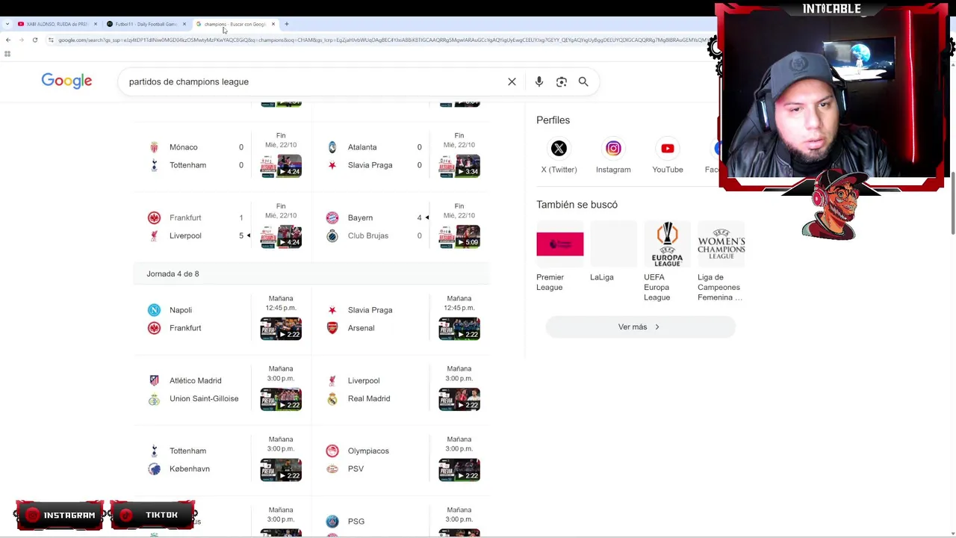
Task: Click the Club Brujas team crest
Action: pyautogui.click(x=332, y=235)
